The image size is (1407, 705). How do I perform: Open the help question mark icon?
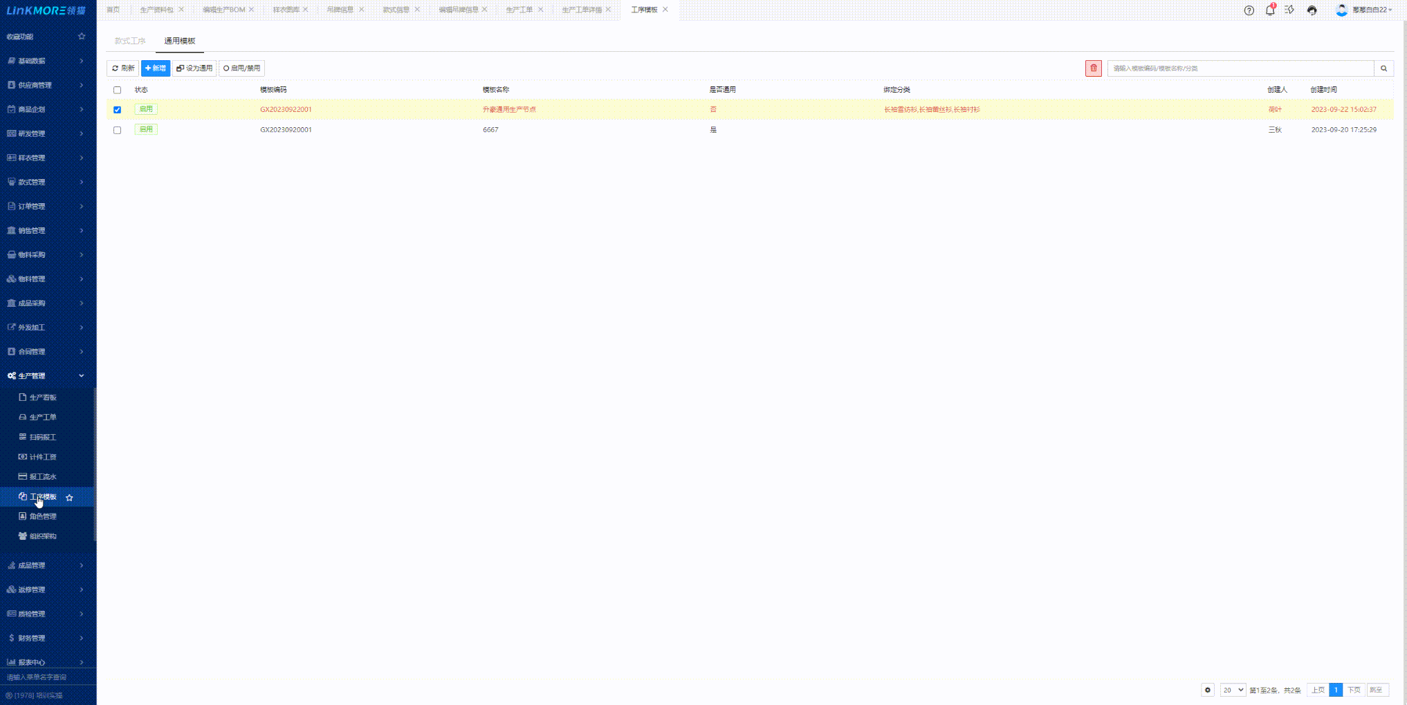(x=1249, y=10)
